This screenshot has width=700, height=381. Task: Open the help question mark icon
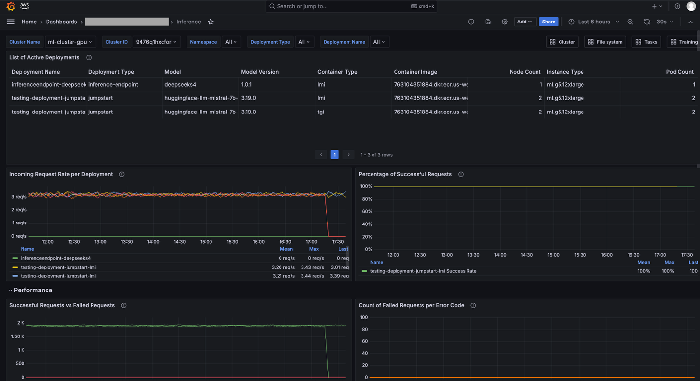(x=677, y=6)
